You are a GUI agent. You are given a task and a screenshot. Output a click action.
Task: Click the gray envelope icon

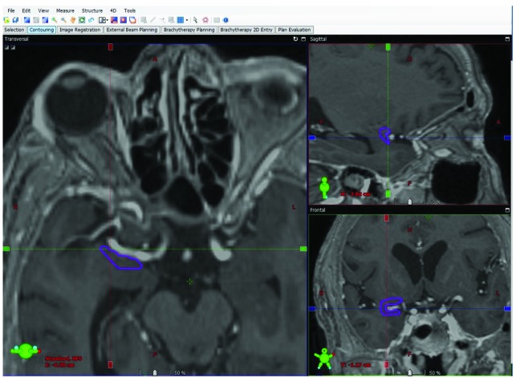[217, 20]
